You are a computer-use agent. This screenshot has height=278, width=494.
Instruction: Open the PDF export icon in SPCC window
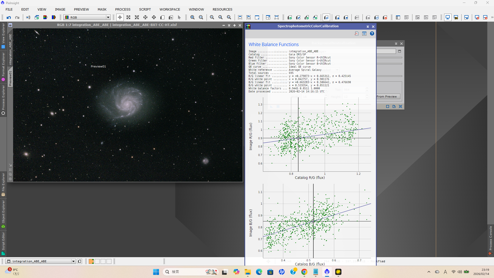357,34
